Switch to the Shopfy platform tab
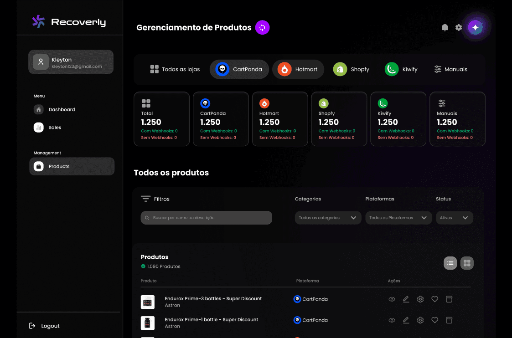Image resolution: width=512 pixels, height=338 pixels. [352, 69]
